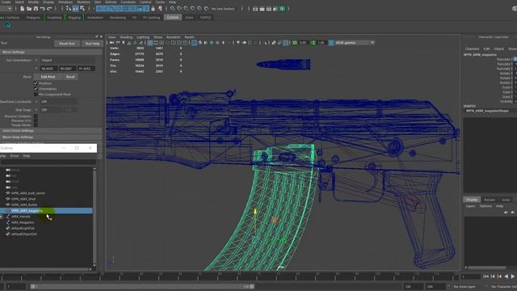Open the Render tab in the layer editor

point(490,200)
